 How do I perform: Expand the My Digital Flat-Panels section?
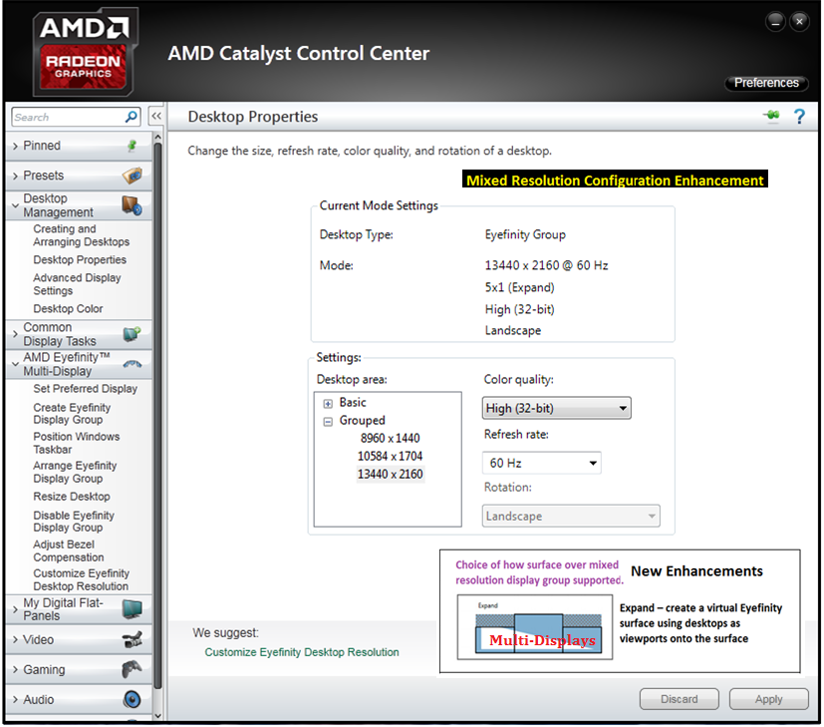point(15,609)
